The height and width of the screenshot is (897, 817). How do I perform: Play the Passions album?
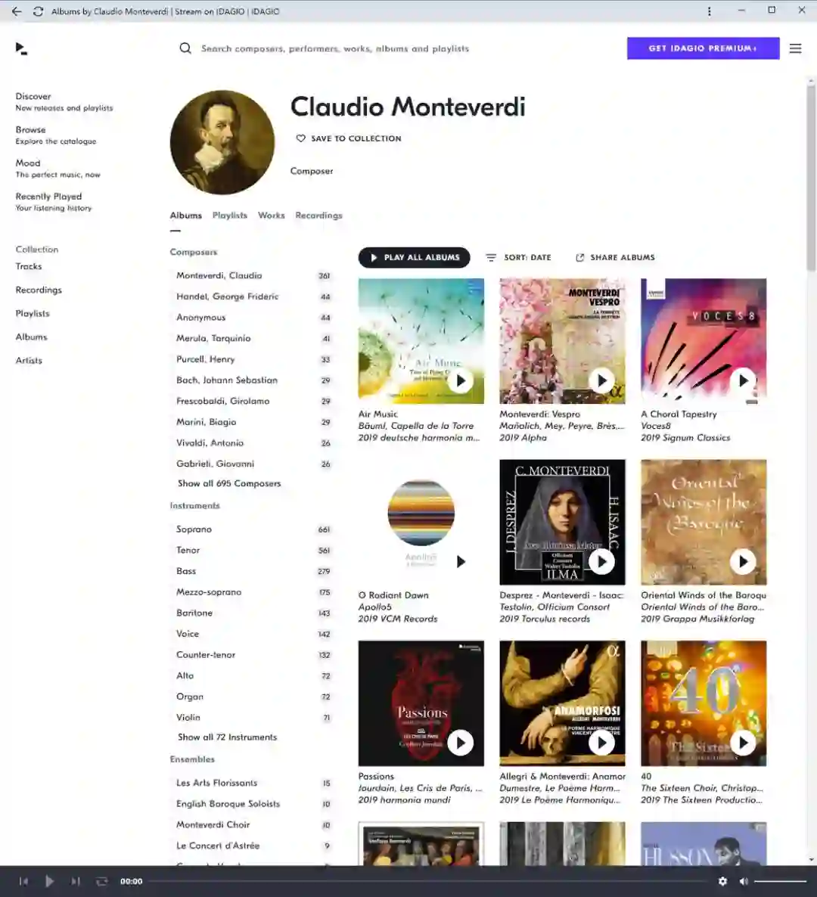461,743
